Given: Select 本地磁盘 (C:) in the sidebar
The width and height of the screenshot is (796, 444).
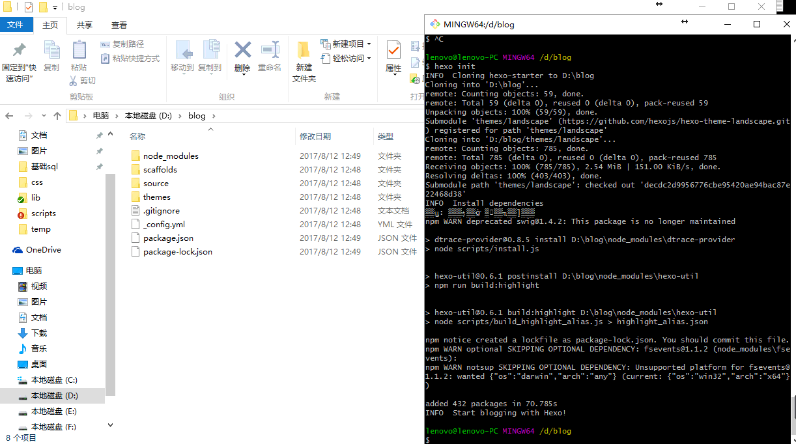Looking at the screenshot, I should coord(54,380).
